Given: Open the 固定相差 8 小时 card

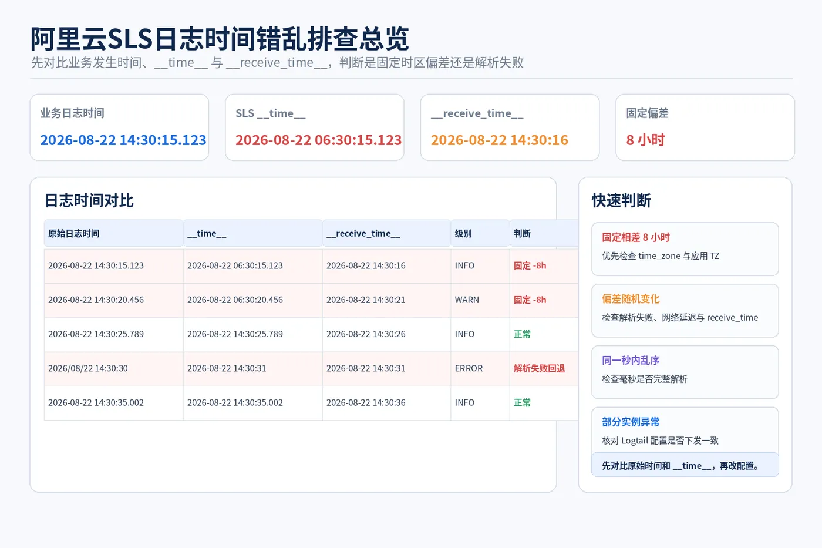Looking at the screenshot, I should click(x=685, y=249).
